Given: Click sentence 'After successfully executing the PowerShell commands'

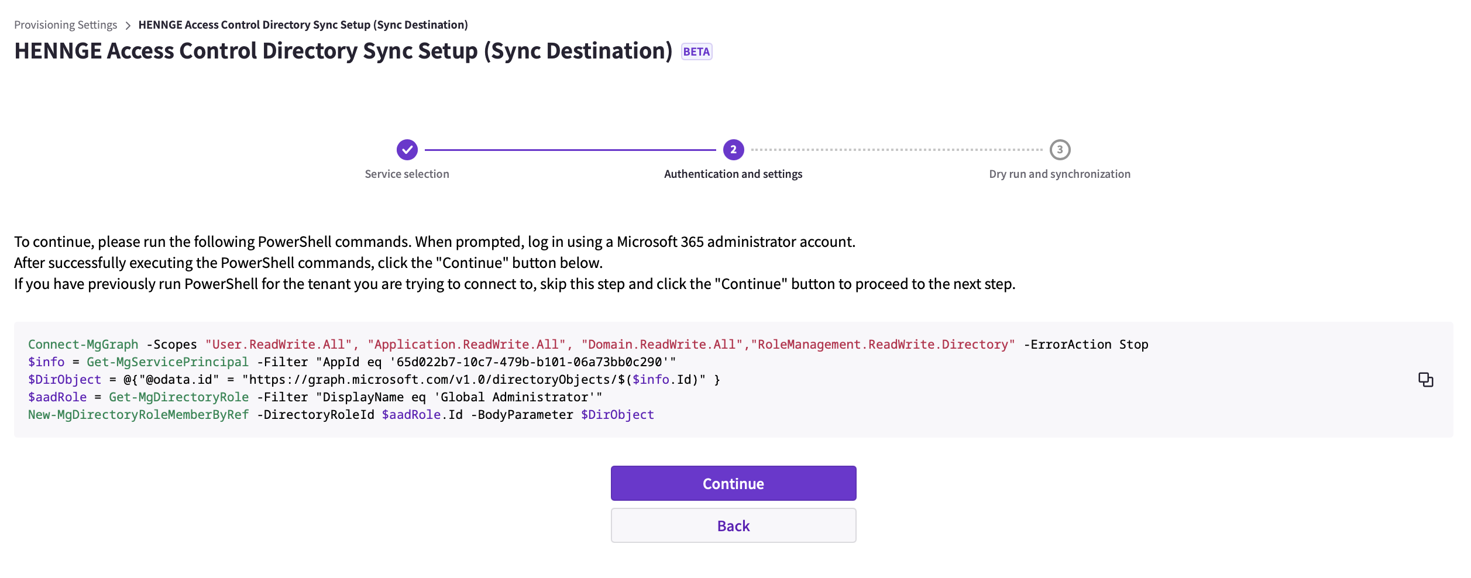Looking at the screenshot, I should [308, 263].
